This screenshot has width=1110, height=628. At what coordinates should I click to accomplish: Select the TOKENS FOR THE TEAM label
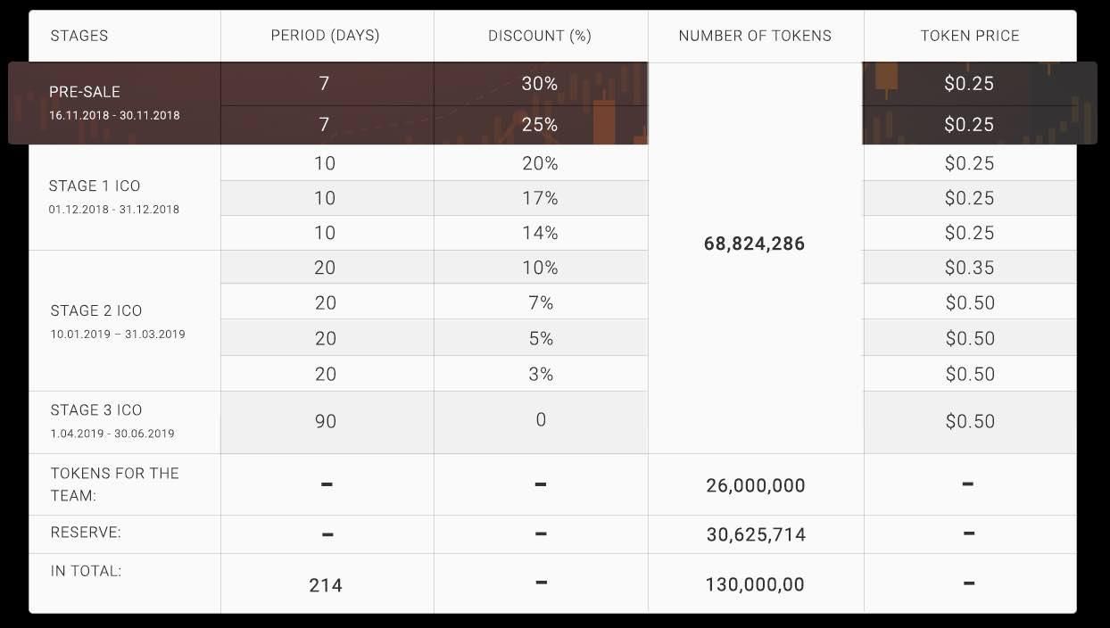point(114,483)
